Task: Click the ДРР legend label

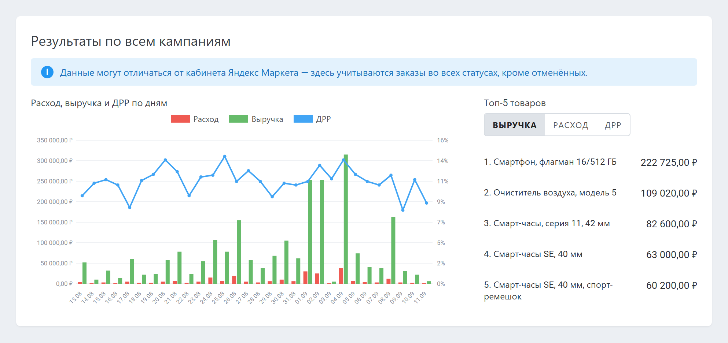Action: click(324, 119)
